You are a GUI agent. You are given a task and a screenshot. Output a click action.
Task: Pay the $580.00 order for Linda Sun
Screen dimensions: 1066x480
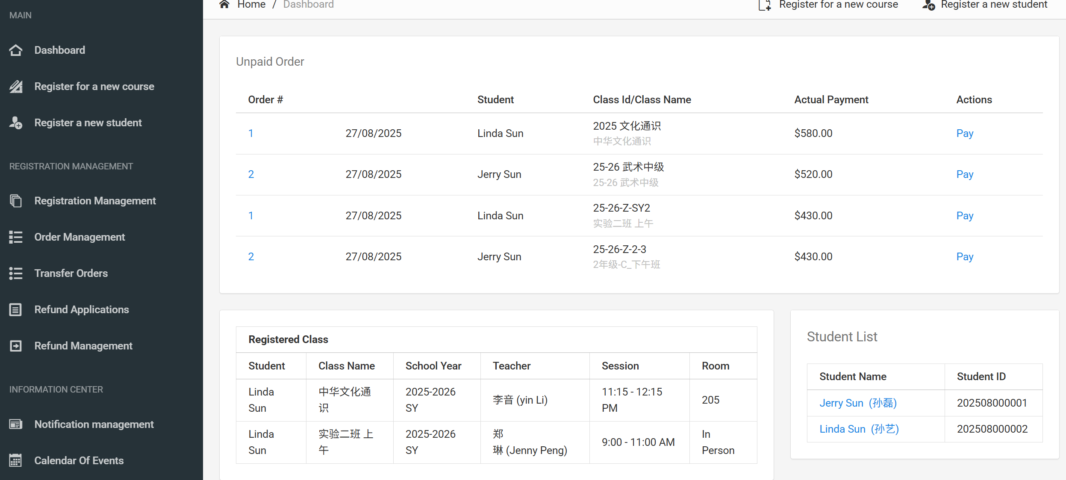(965, 134)
